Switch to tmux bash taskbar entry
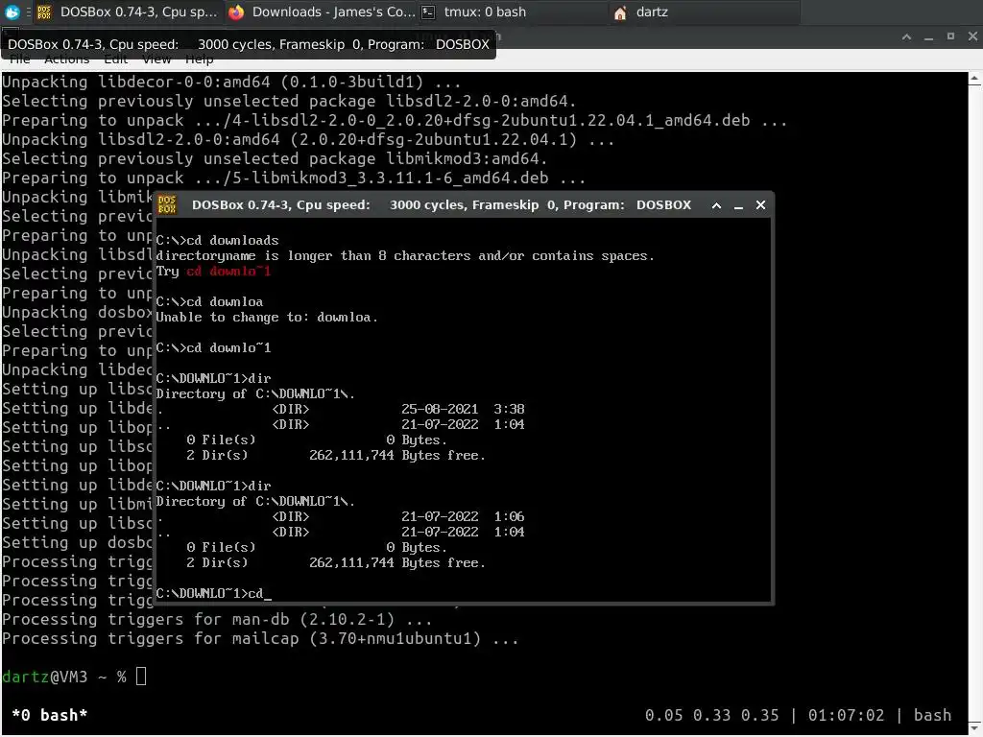 point(513,12)
